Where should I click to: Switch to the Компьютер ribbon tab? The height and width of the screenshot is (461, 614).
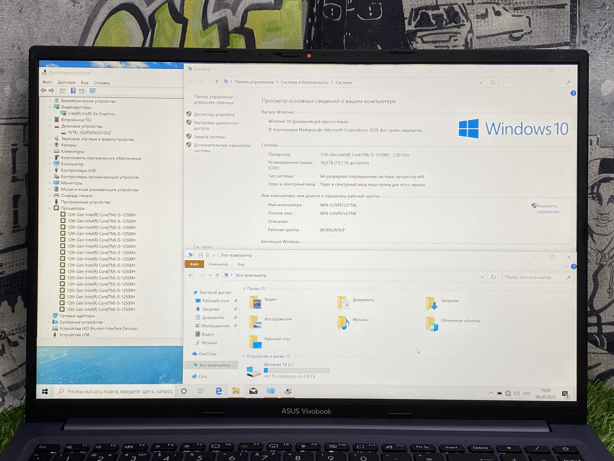218,264
